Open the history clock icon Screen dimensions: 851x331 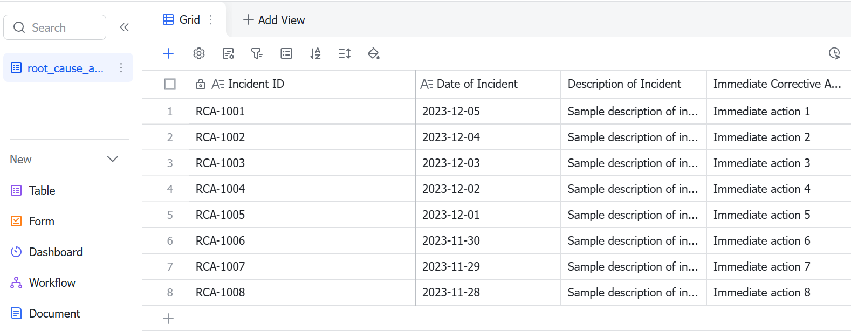coord(834,53)
